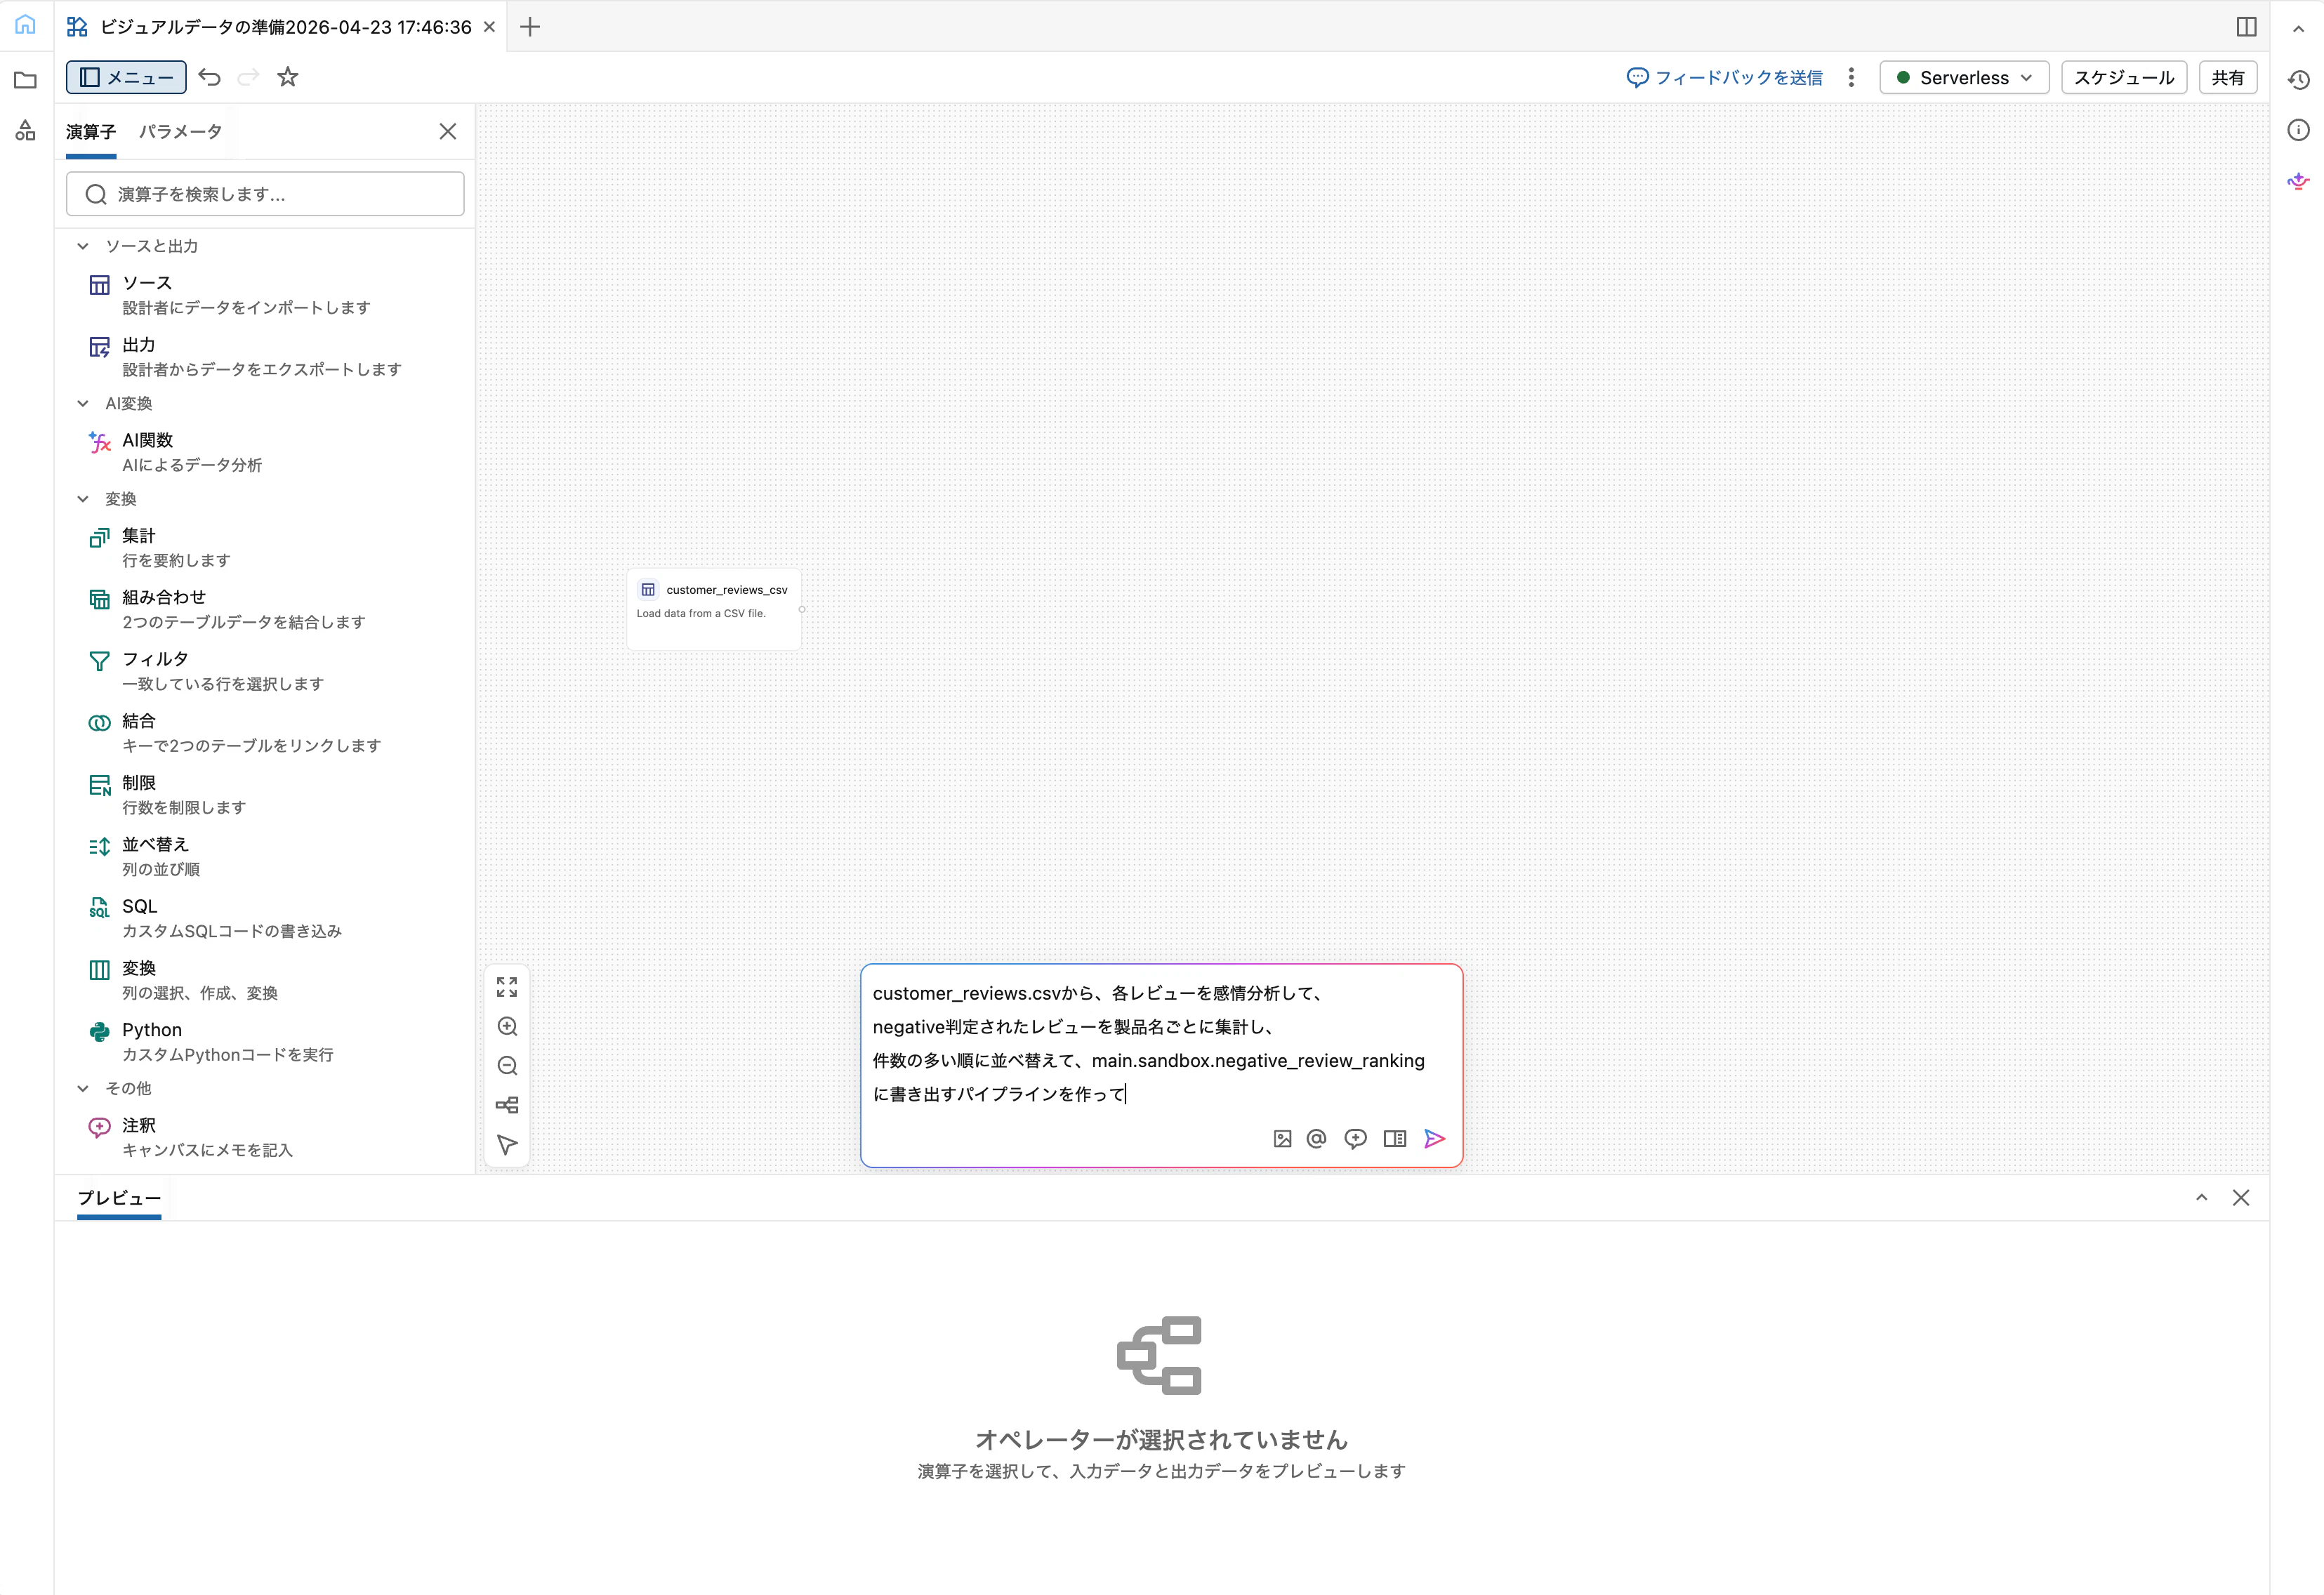Viewport: 2324px width, 1595px height.
Task: Toggle the メニュー sidebar panel
Action: tap(125, 77)
